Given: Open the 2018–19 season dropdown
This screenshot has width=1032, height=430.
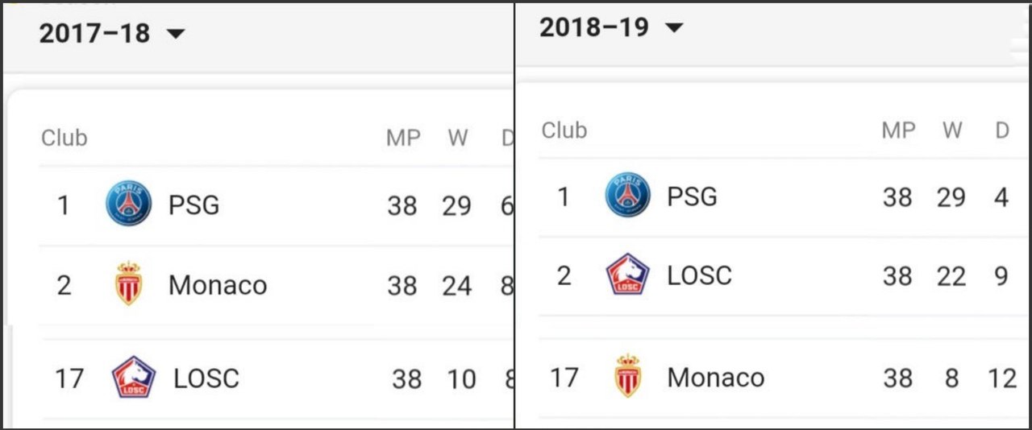Looking at the screenshot, I should click(x=611, y=27).
